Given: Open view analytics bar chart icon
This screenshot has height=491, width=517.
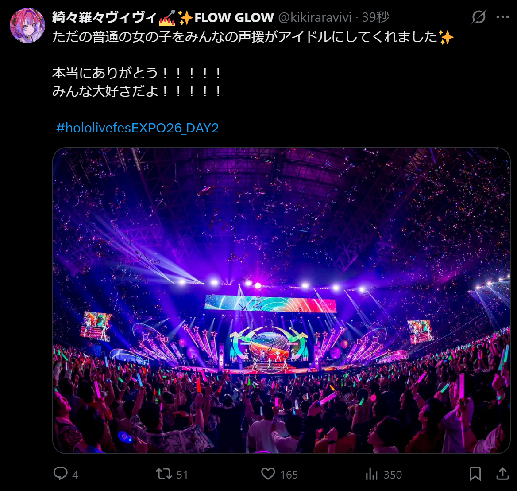Looking at the screenshot, I should click(372, 474).
